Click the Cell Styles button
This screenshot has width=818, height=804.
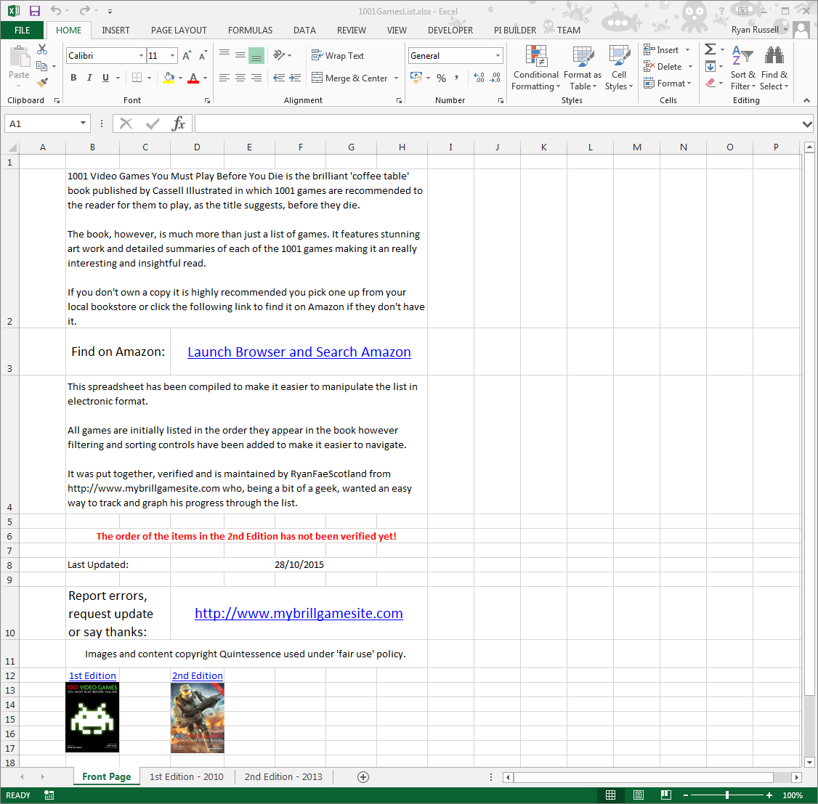click(619, 68)
